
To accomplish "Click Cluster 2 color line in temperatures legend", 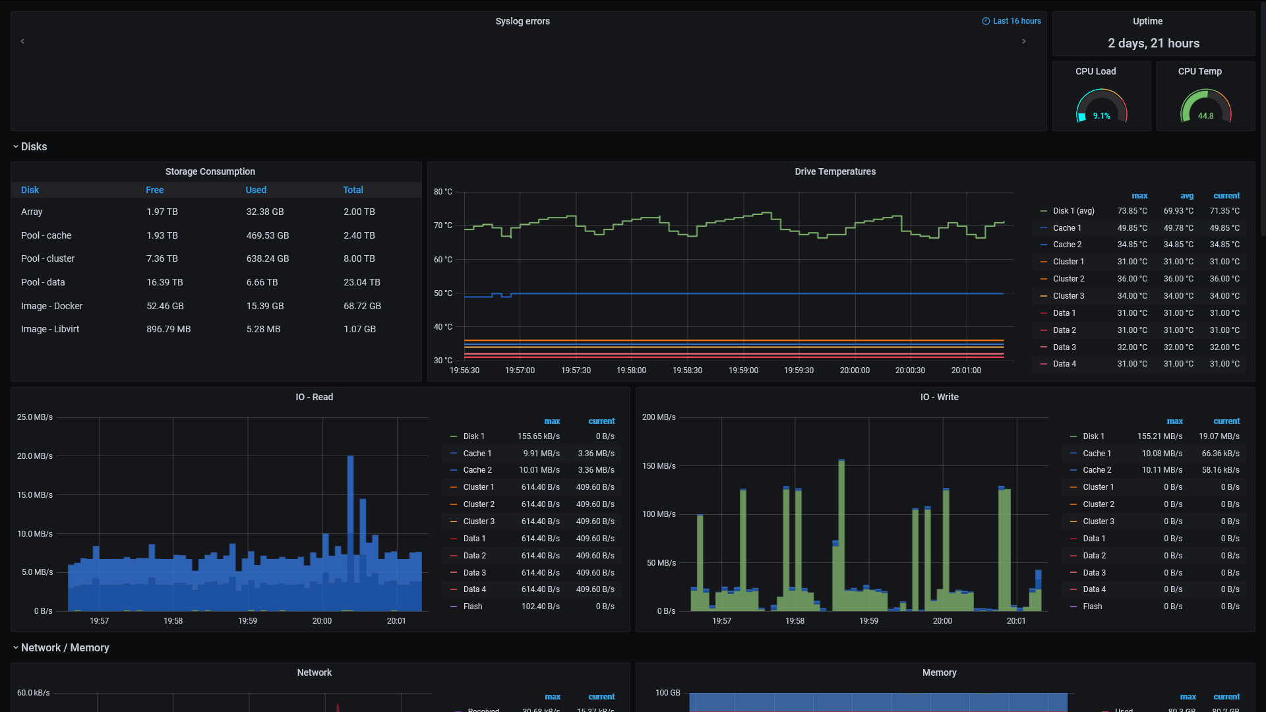I will tap(1043, 279).
